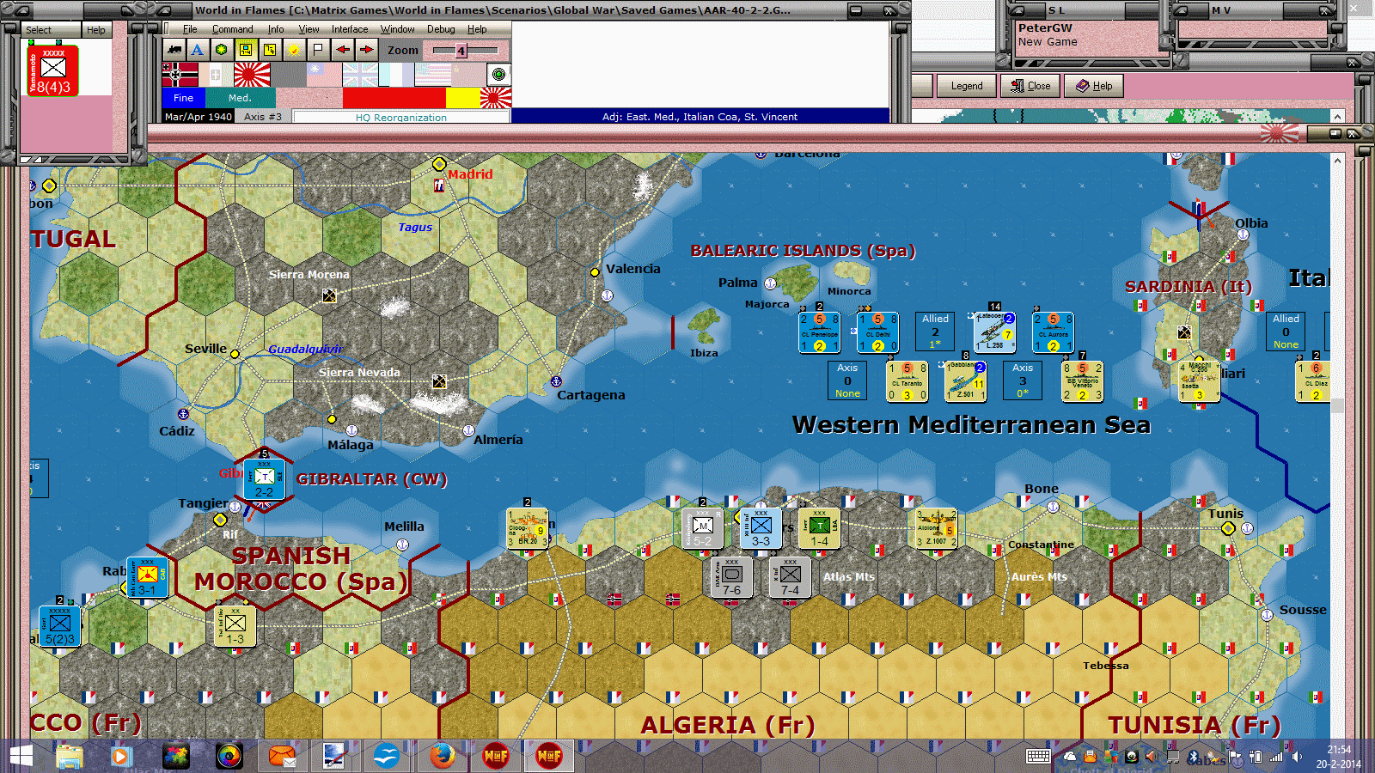Select the French flag in the country bar
This screenshot has height=773, width=1375.
[396, 75]
